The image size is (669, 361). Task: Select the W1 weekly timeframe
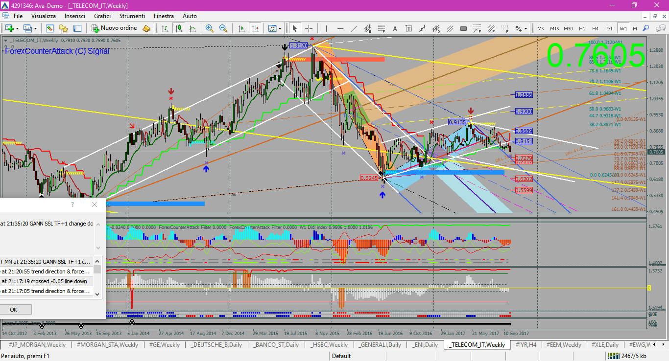click(623, 28)
